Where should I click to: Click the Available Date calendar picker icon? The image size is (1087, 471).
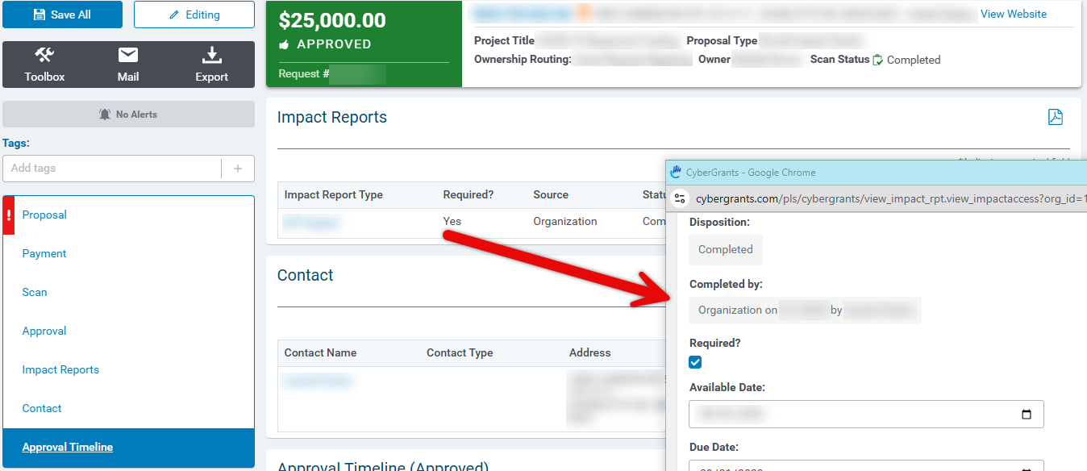1027,415
